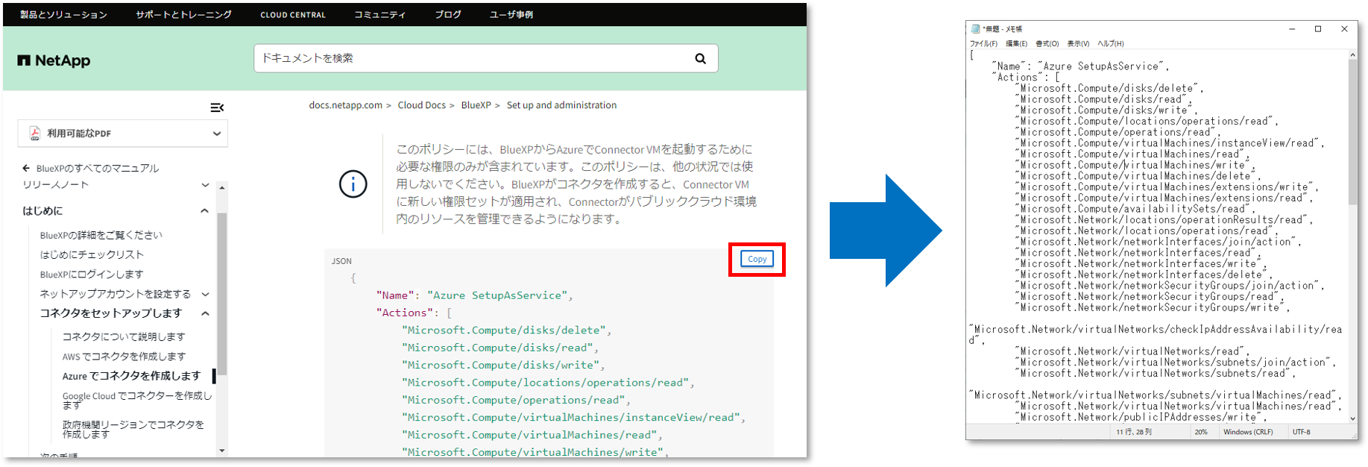Open AWS でコネクタを作成します page
This screenshot has height=467, width=1368.
[124, 357]
